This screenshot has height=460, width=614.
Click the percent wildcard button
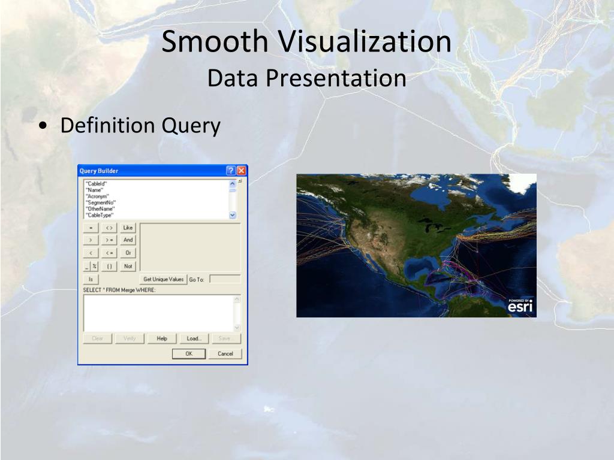[x=94, y=267]
